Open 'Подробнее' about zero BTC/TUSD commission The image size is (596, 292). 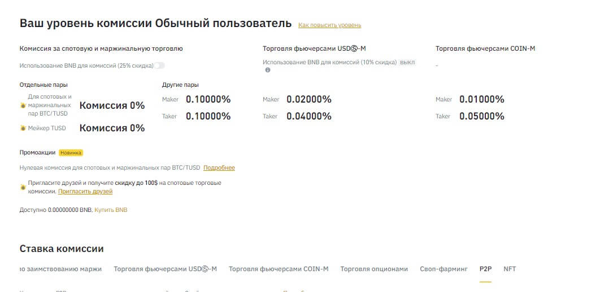click(x=219, y=168)
